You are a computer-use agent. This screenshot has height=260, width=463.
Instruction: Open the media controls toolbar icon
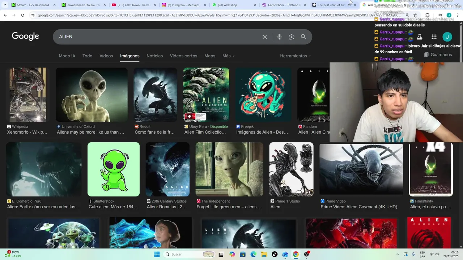coord(440,15)
